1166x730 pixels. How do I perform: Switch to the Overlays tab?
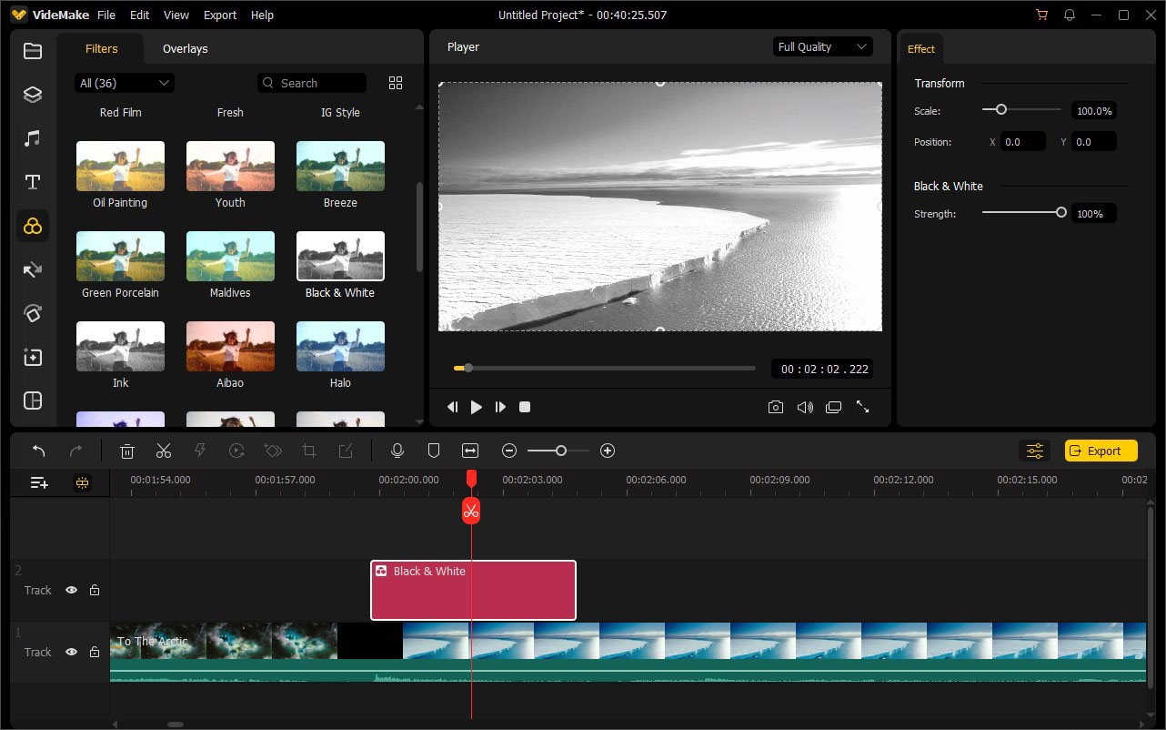(x=185, y=48)
